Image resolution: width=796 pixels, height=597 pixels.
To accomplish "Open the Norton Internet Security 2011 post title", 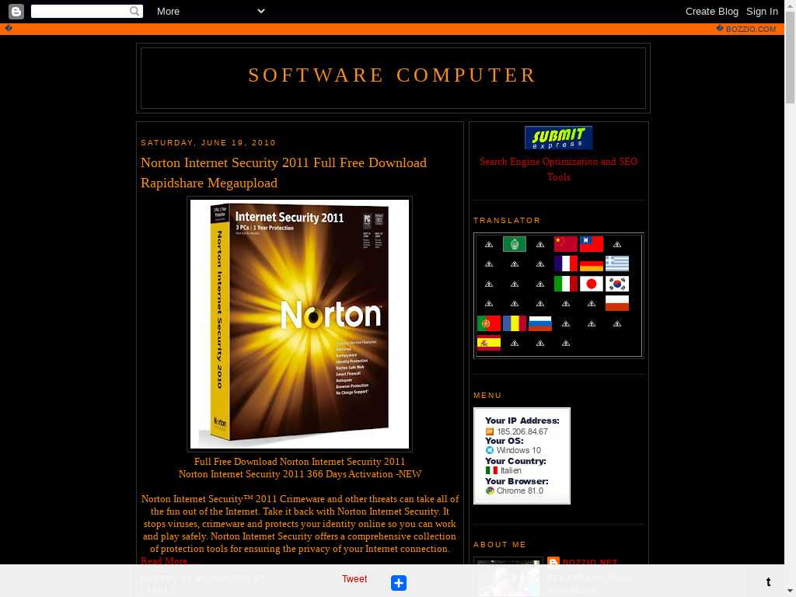I will click(x=284, y=173).
